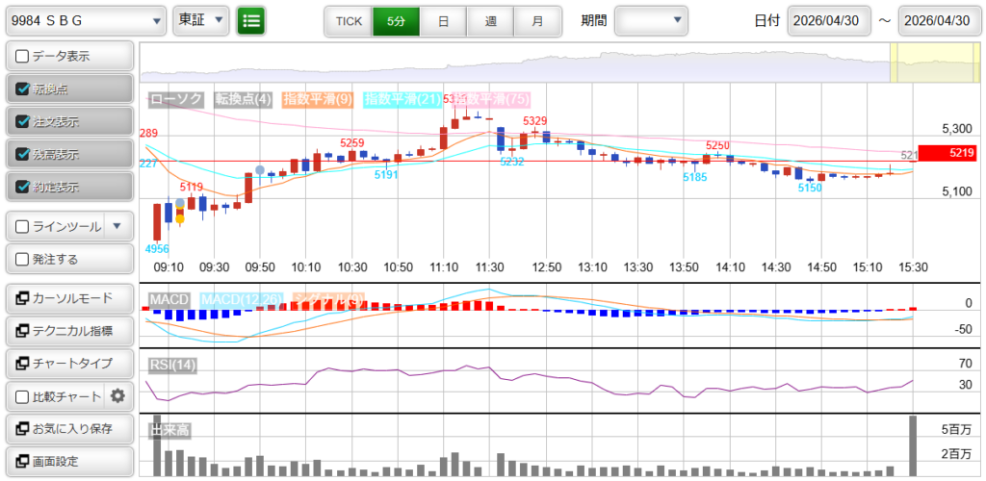
Task: Uncheck the 転換点 checkbox
Action: [x=23, y=89]
